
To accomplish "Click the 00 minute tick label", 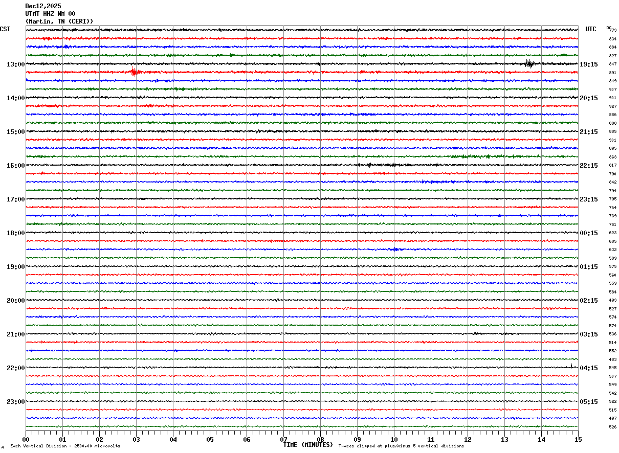I will point(26,439).
